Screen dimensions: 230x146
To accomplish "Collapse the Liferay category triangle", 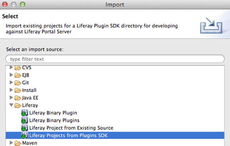I will click(11, 105).
